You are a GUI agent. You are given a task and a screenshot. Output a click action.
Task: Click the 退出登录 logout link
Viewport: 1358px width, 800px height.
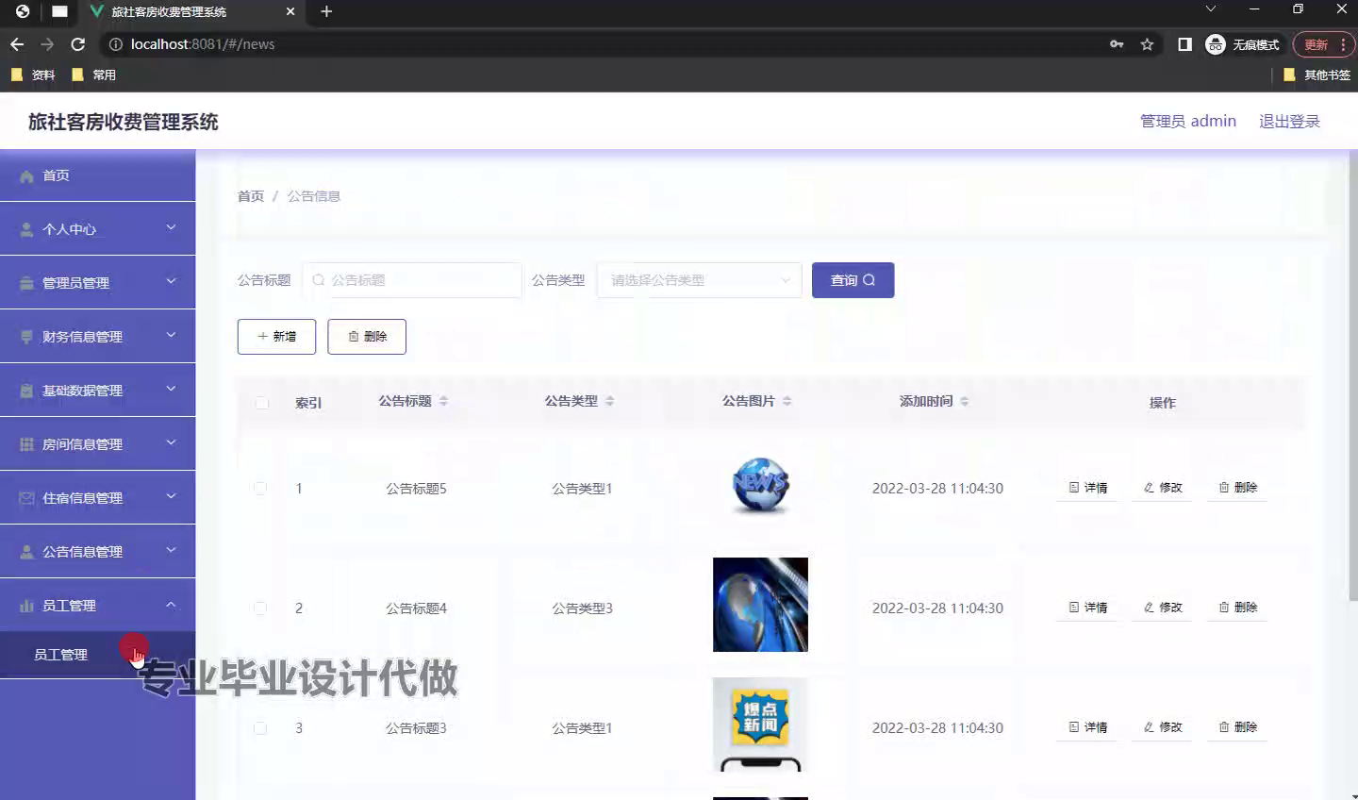(x=1288, y=121)
